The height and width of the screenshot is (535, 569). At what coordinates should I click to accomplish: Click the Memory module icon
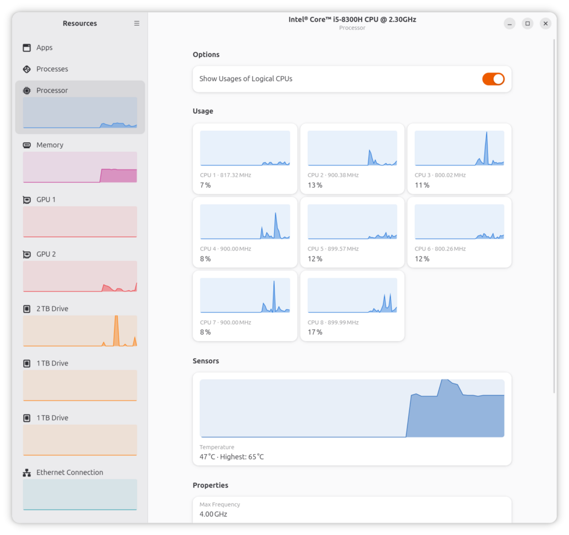(27, 145)
